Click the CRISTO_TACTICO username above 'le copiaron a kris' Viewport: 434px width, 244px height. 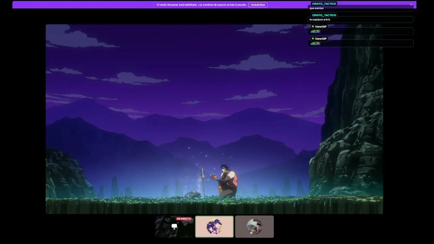pos(324,15)
